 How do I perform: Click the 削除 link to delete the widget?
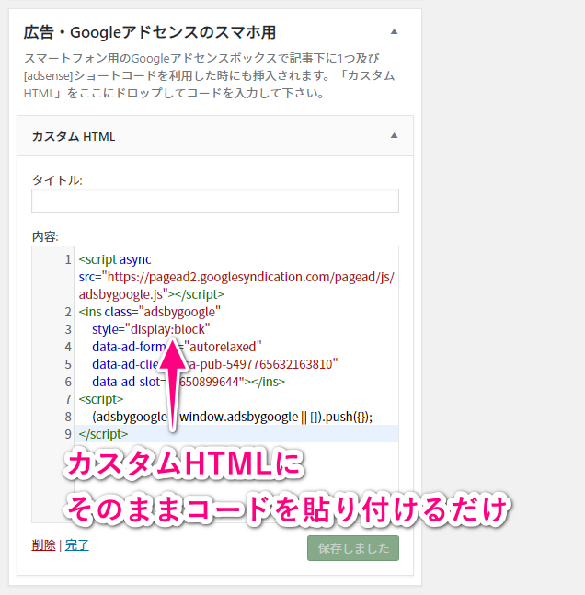click(x=43, y=544)
